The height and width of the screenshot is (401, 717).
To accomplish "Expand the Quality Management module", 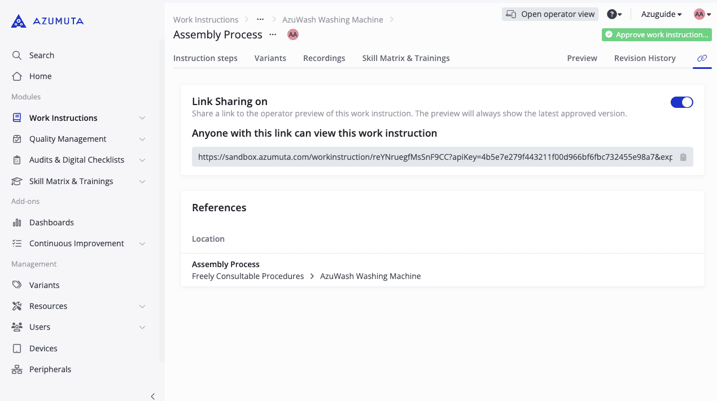I will click(142, 139).
